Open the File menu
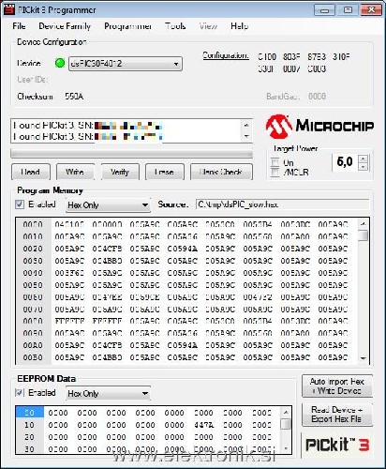The width and height of the screenshot is (386, 469). (19, 26)
